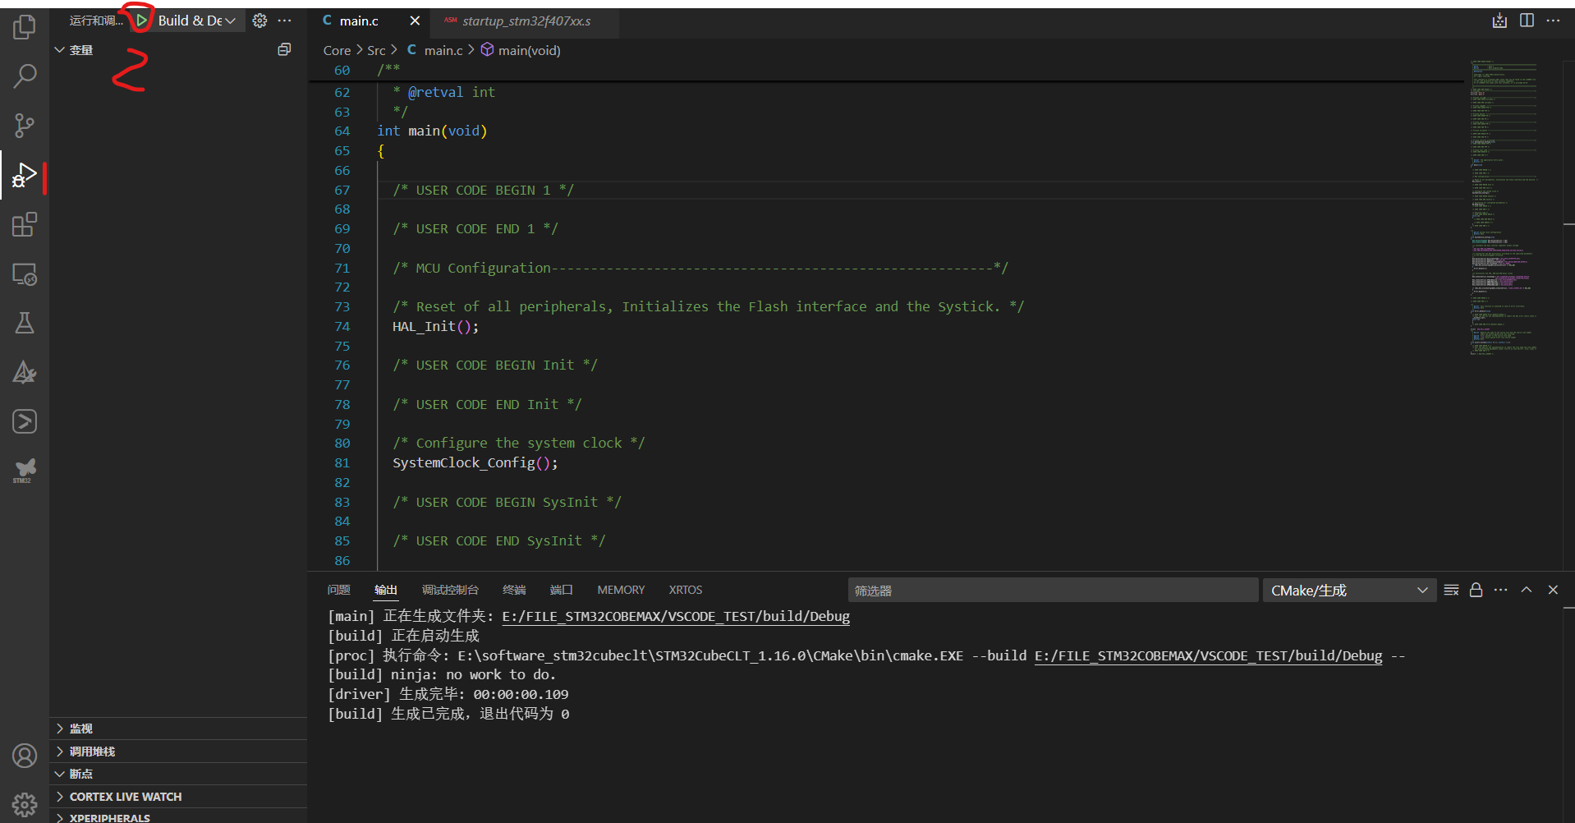The image size is (1575, 823).
Task: Start debugging with the play button
Action: (140, 20)
